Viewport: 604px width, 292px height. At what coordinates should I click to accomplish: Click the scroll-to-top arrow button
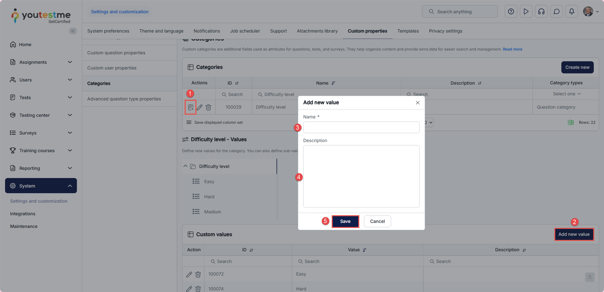tap(590, 277)
